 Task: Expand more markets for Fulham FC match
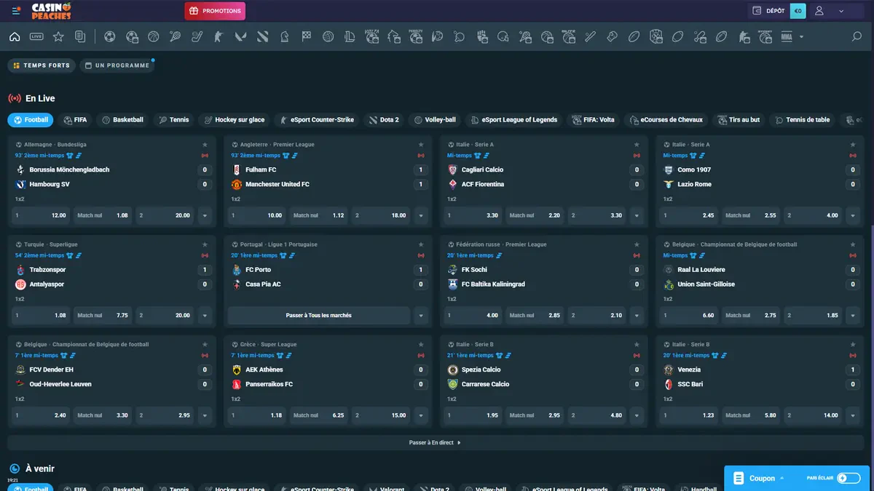click(x=420, y=215)
